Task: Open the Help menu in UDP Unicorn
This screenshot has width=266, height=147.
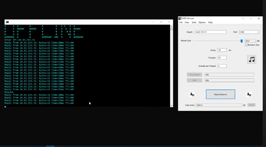Action: (210, 22)
